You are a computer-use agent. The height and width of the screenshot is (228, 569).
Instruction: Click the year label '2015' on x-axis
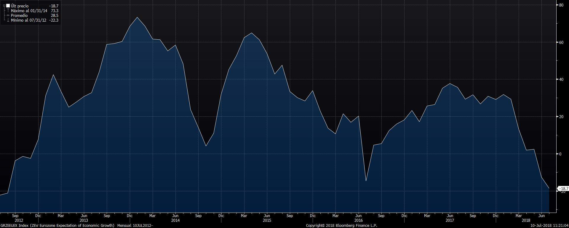[x=267, y=220]
